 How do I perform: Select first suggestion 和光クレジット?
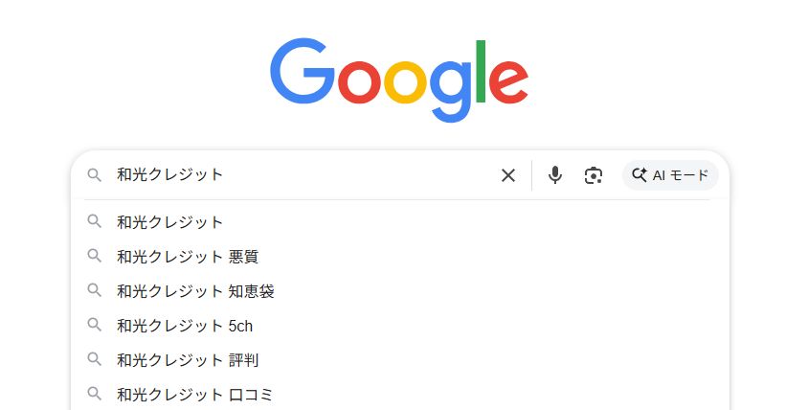point(170,222)
